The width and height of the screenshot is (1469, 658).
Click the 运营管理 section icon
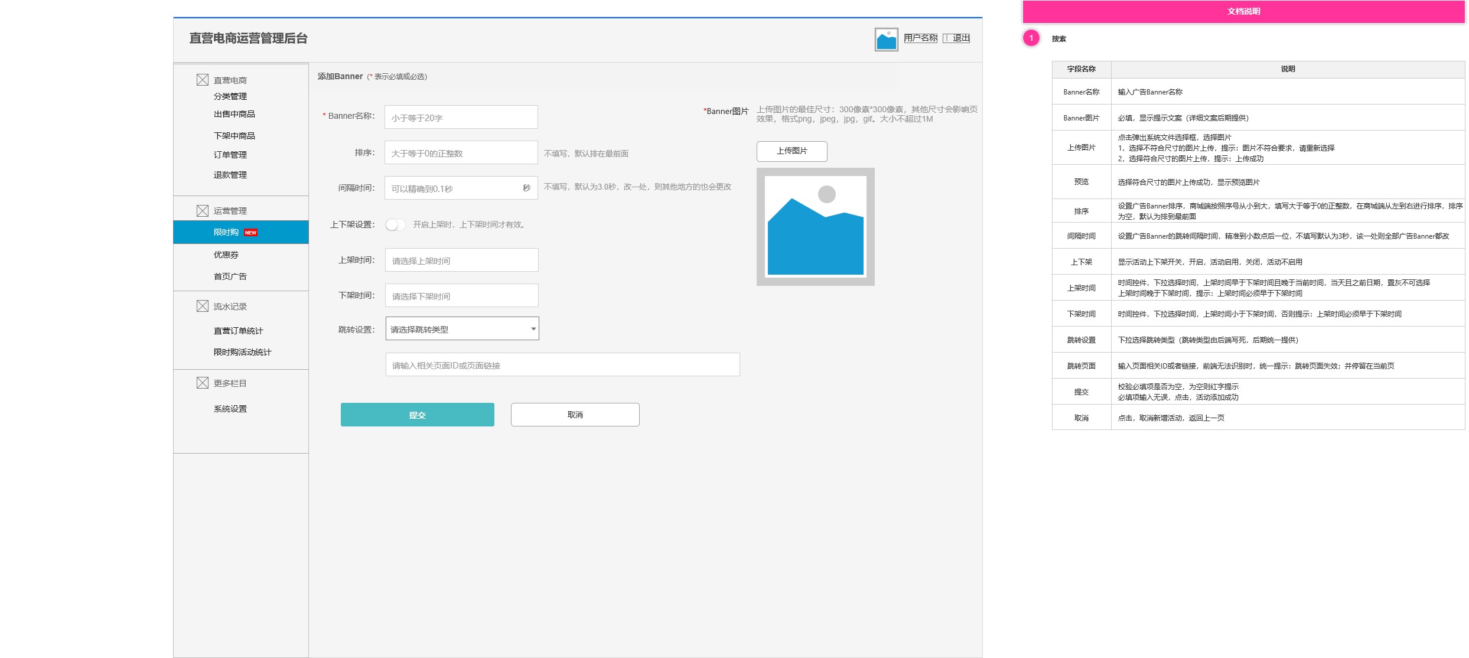point(202,211)
